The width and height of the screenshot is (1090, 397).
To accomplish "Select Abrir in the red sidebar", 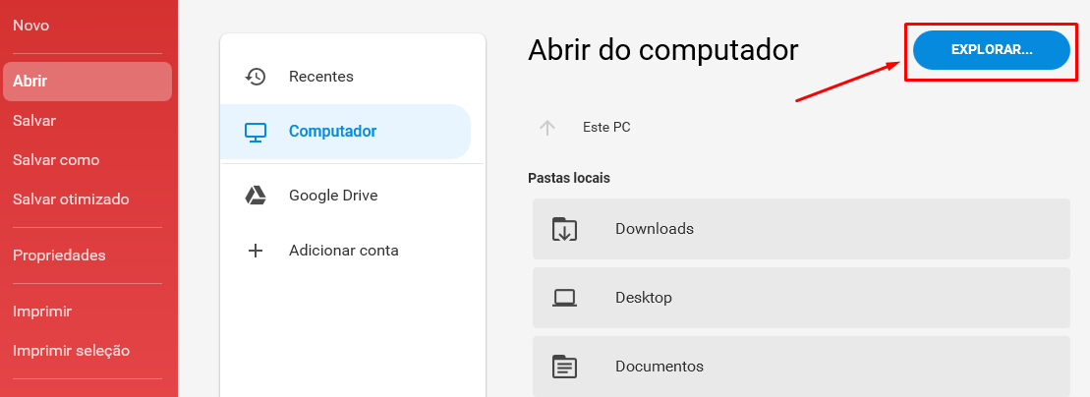I will tap(87, 82).
